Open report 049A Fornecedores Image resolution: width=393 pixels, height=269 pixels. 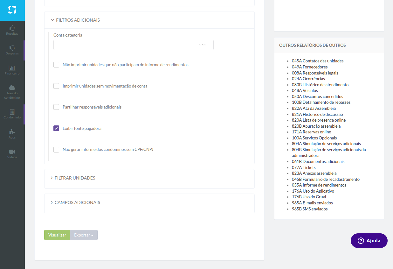310,67
